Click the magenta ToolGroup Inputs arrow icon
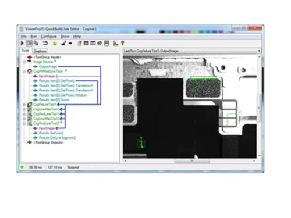 30,57
